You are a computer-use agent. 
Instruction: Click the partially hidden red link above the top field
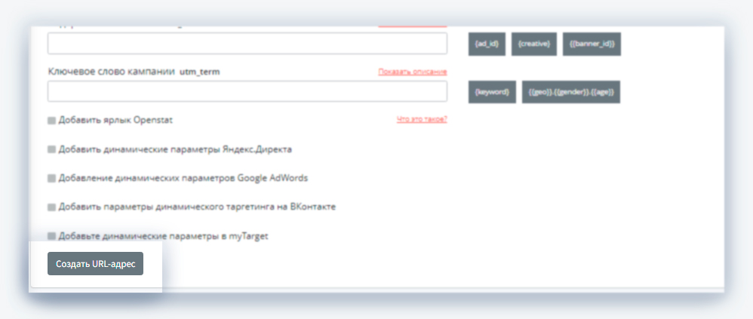413,26
